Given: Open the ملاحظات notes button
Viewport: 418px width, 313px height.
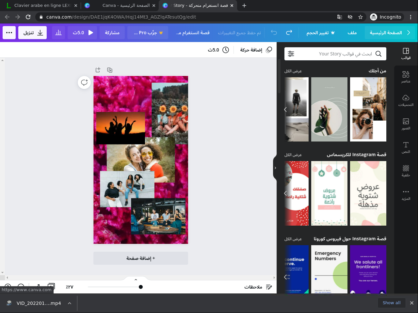Looking at the screenshot, I should 258,287.
